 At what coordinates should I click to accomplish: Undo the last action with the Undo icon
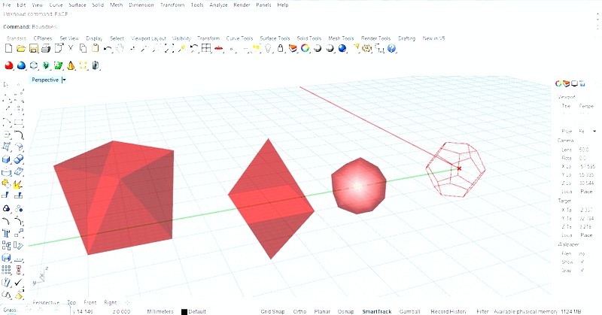tap(108, 49)
